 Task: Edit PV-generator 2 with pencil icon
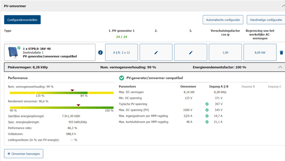(156, 53)
